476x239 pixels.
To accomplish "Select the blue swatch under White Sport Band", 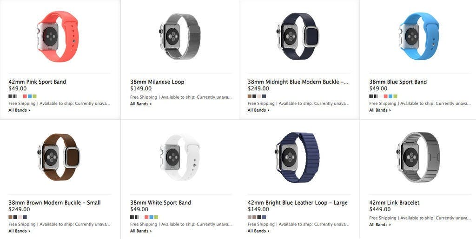I will click(x=152, y=217).
